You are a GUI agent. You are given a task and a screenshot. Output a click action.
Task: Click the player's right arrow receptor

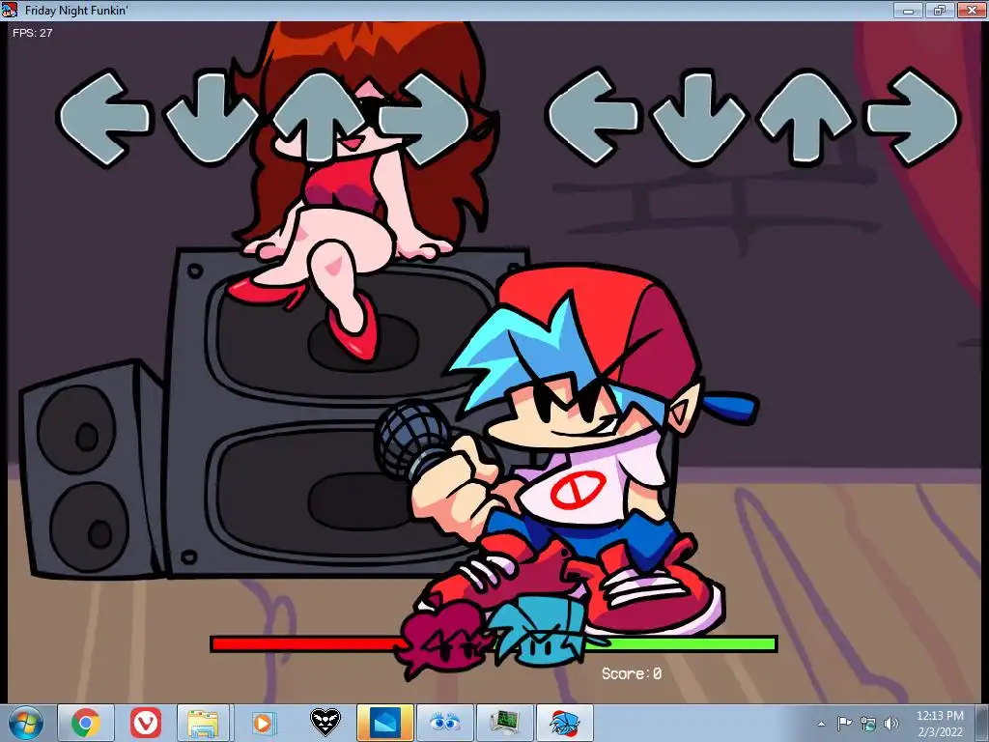tap(914, 118)
